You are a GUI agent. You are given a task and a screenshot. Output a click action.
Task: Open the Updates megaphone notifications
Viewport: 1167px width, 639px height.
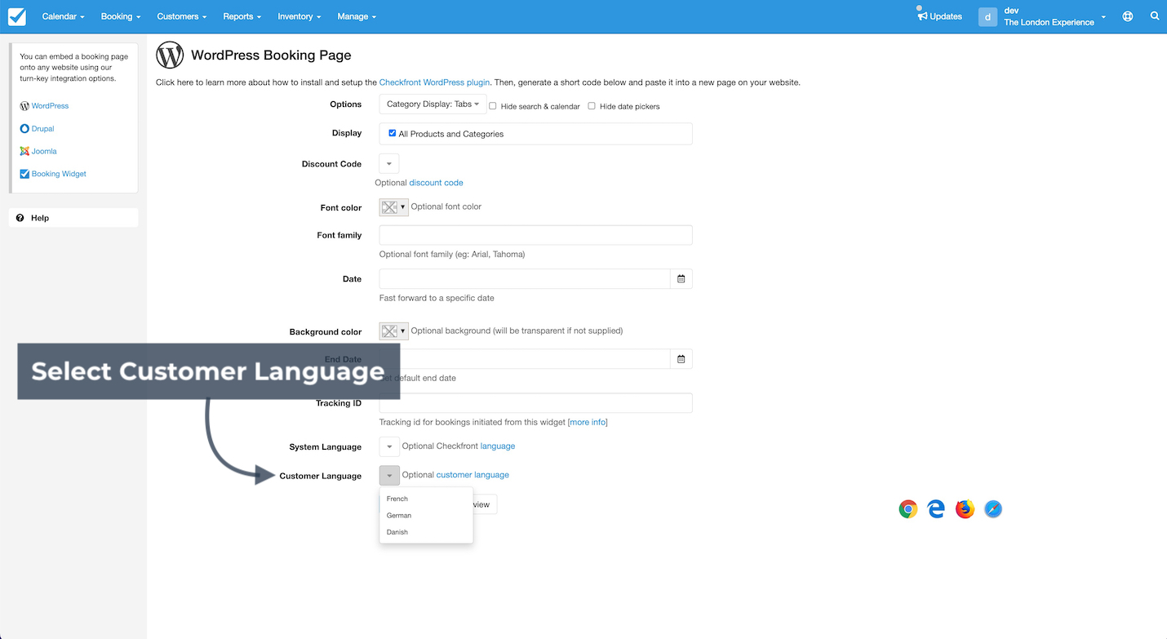(x=939, y=16)
